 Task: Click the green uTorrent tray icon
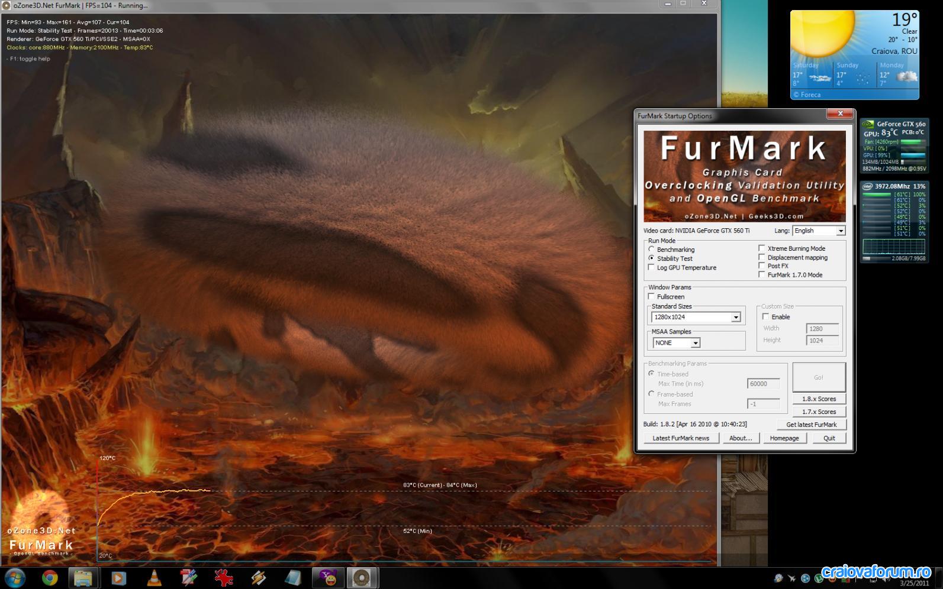tap(818, 578)
